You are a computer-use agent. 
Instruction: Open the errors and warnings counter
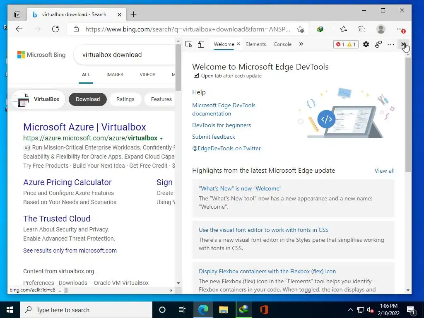click(346, 44)
